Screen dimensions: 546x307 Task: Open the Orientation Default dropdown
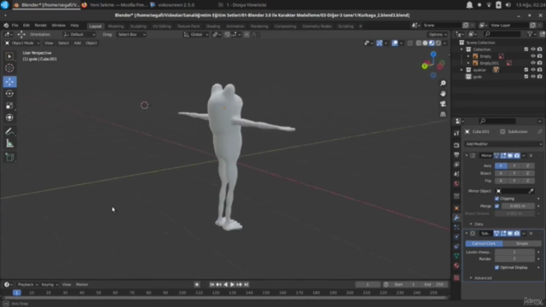(x=79, y=34)
